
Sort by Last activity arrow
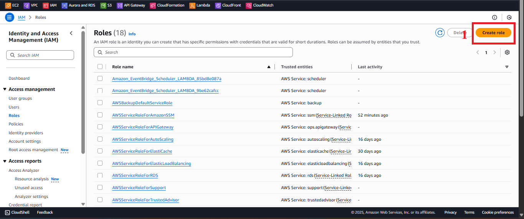click(x=507, y=67)
